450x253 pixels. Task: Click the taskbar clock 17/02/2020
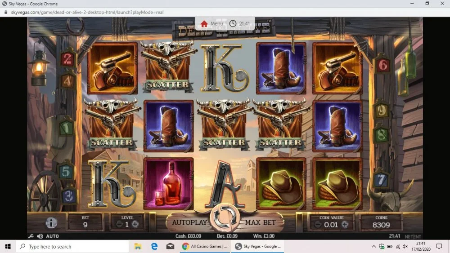[x=421, y=246]
